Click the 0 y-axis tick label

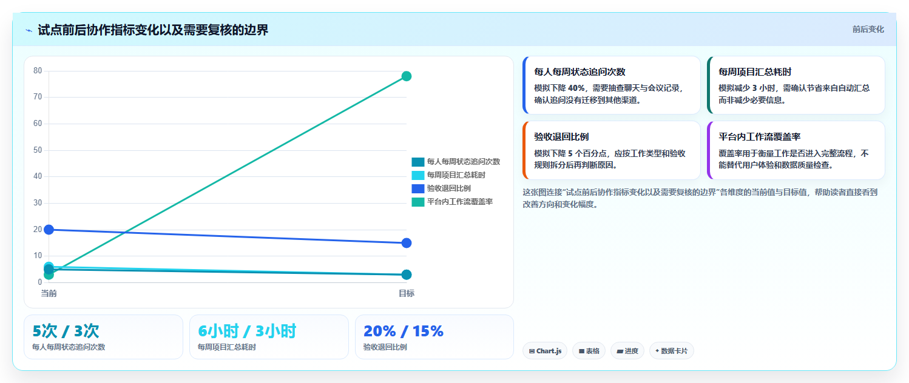point(40,282)
